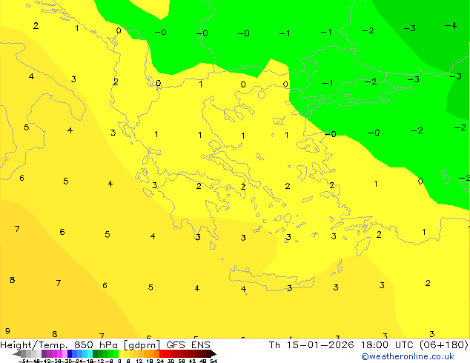This screenshot has width=470, height=363.
Task: Click the "GFS ENS" model label
Action: tap(188, 344)
